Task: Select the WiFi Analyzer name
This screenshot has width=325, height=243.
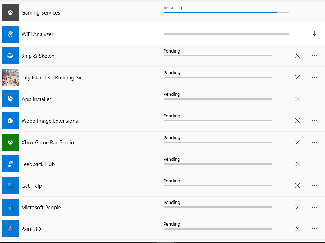Action: (37, 34)
